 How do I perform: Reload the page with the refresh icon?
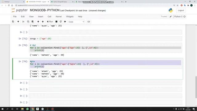pos(9,6)
